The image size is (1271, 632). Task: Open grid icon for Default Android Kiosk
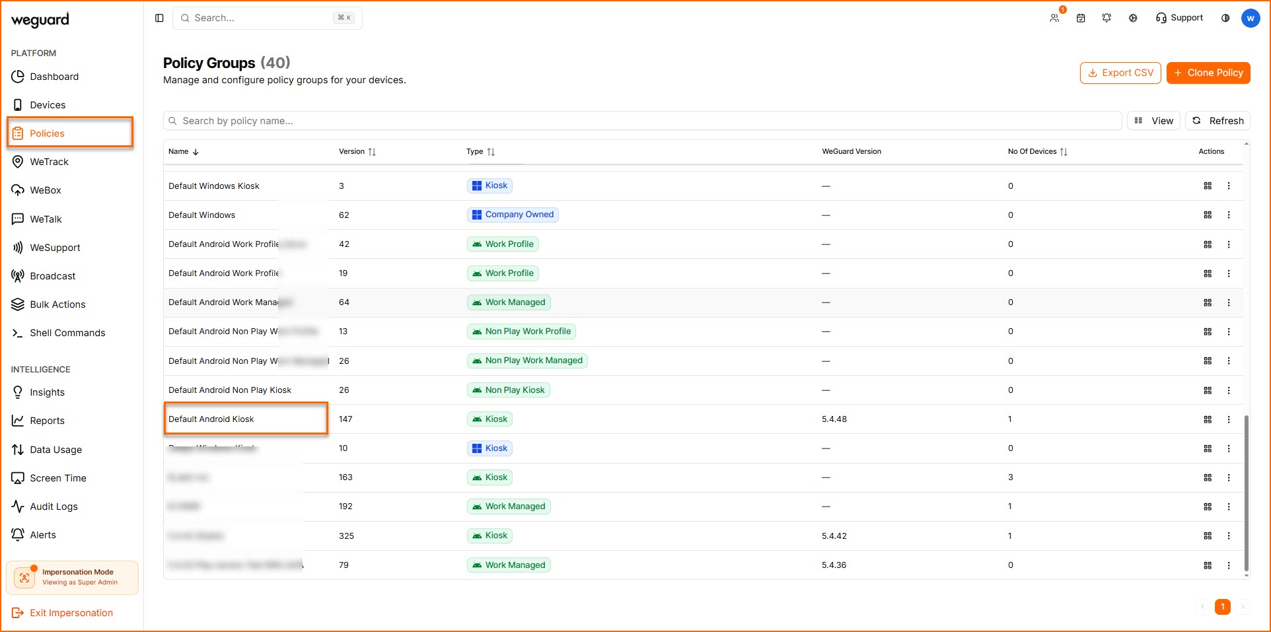[1208, 419]
